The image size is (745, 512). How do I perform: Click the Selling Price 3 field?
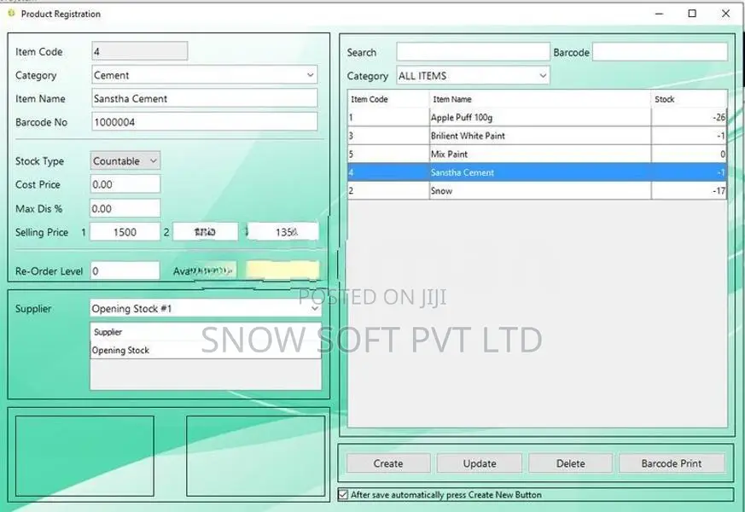282,232
